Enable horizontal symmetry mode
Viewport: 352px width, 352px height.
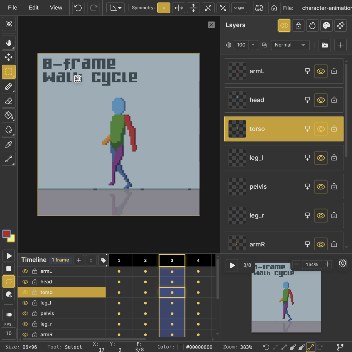[x=178, y=8]
